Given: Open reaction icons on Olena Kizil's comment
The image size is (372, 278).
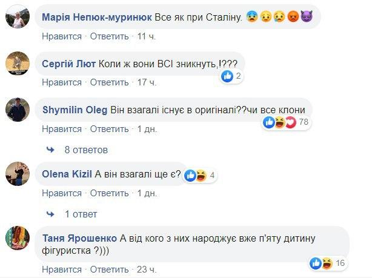Looking at the screenshot, I should coord(197,176).
